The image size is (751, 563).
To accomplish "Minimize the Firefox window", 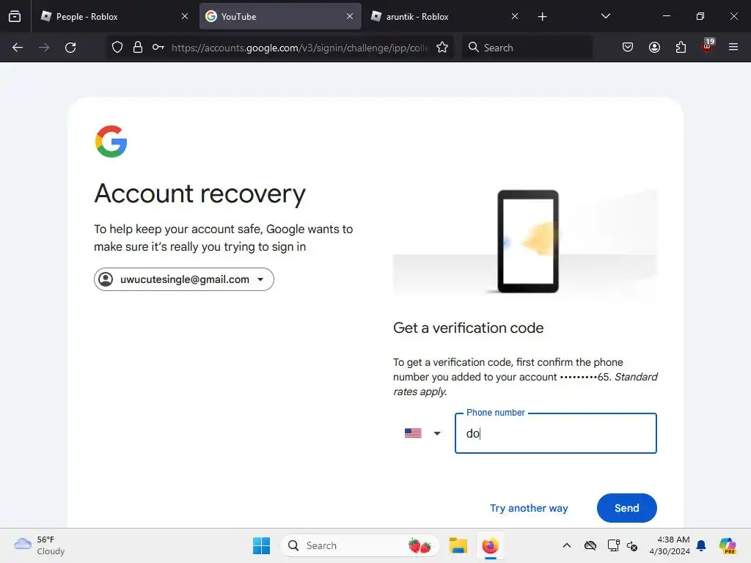I will pyautogui.click(x=666, y=16).
